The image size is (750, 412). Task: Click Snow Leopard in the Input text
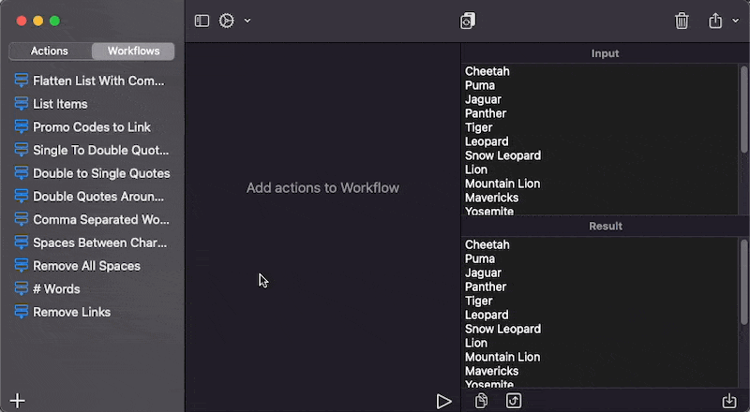click(x=502, y=155)
